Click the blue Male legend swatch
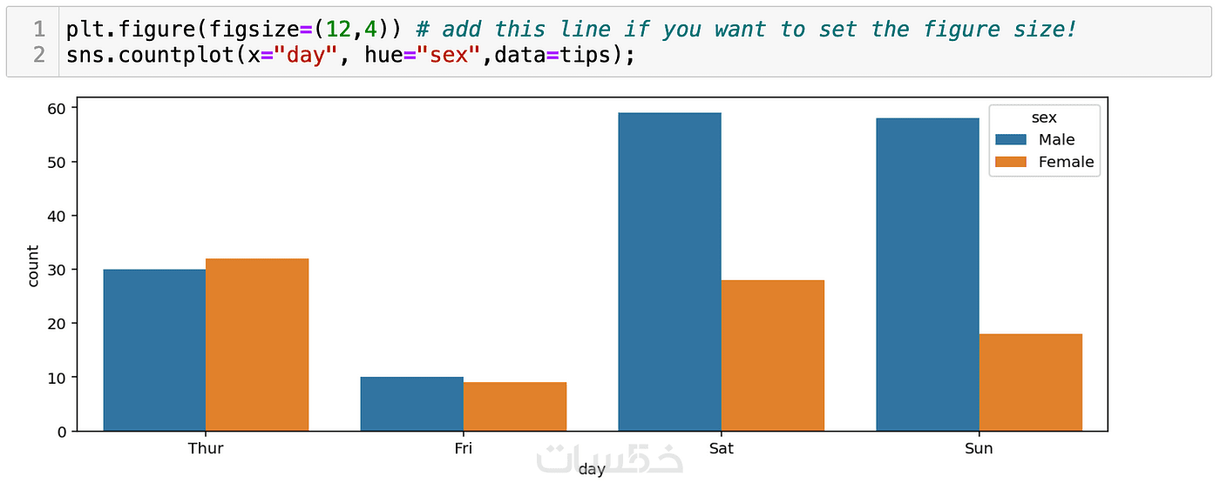Screen dimensions: 1220x483 pyautogui.click(x=1013, y=140)
